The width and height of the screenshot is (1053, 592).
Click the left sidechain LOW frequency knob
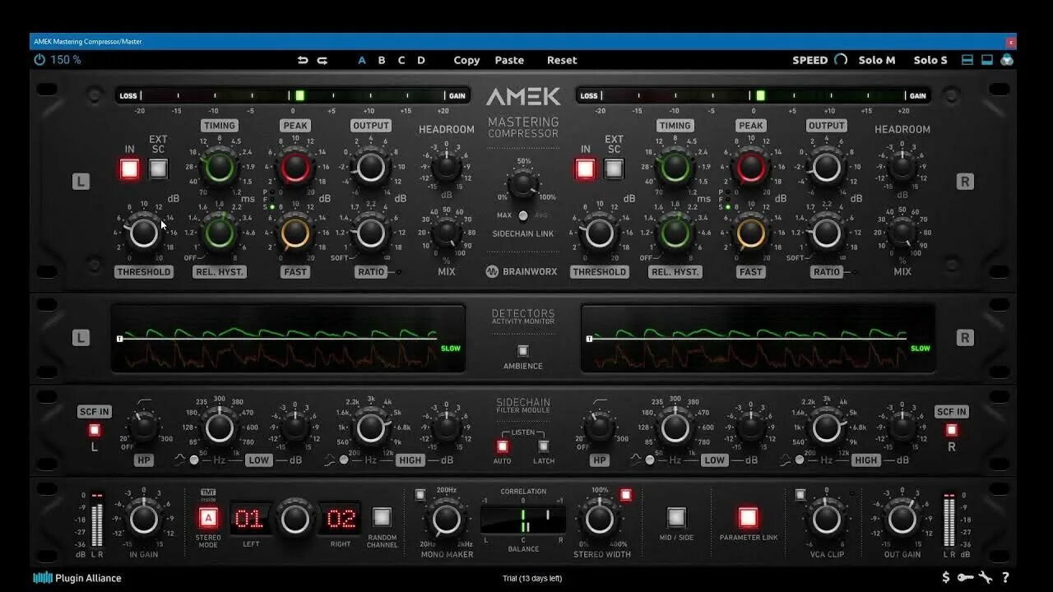point(220,428)
